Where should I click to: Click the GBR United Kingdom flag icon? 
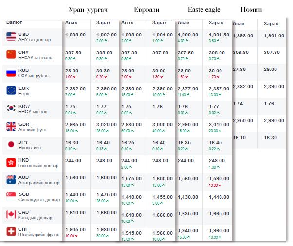(11, 126)
